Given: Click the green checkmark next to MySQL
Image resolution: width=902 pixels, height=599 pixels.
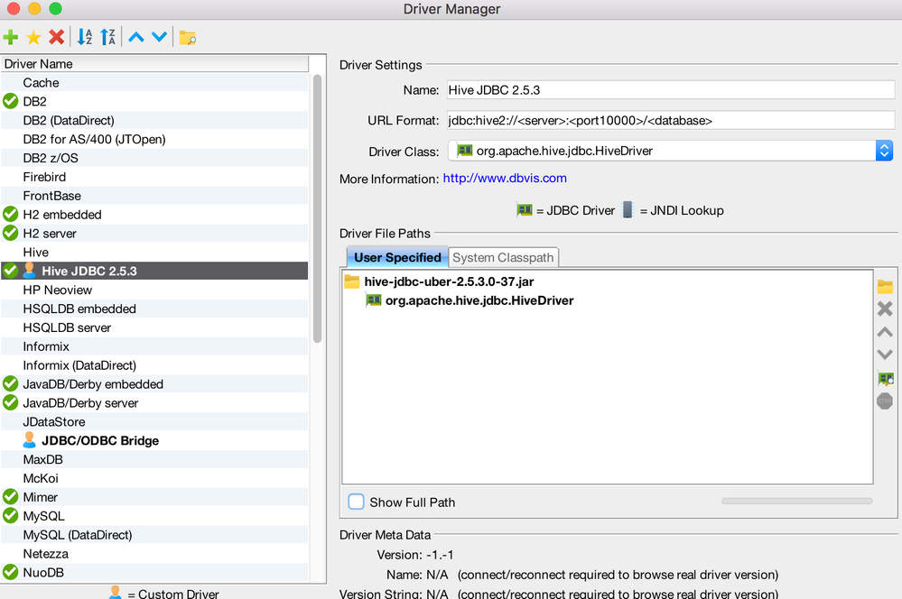Looking at the screenshot, I should 10,516.
